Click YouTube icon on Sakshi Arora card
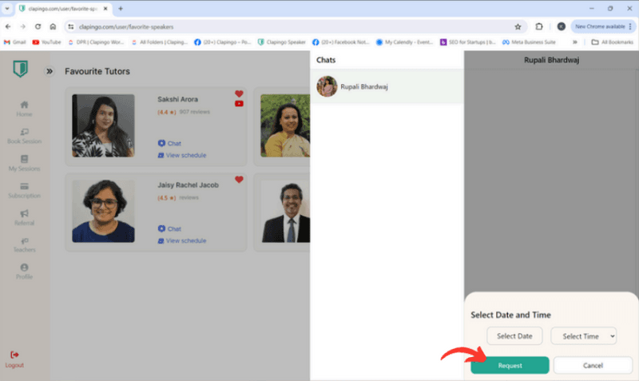 click(239, 104)
